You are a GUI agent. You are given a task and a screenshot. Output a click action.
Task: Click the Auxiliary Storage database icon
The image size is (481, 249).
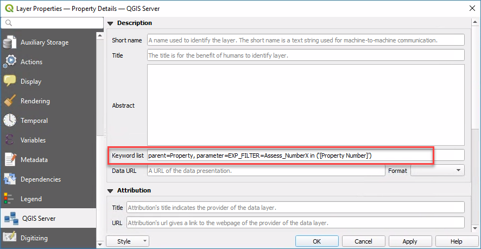point(10,42)
